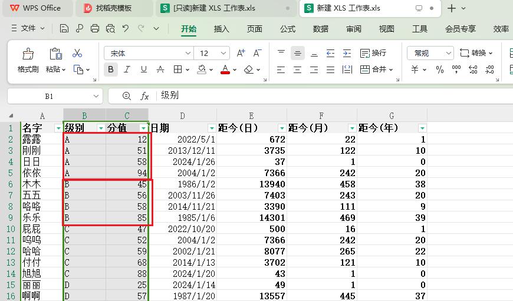Click the Fill Color bucket icon
Image resolution: width=513 pixels, height=301 pixels.
(x=202, y=70)
